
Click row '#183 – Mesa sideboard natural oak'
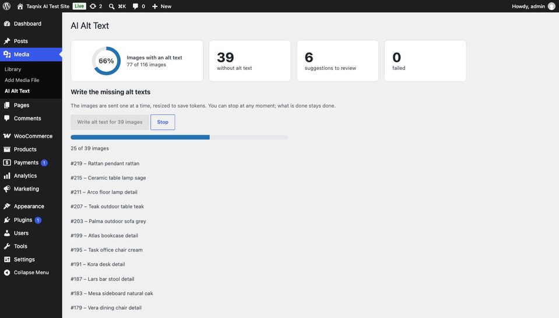tap(111, 294)
